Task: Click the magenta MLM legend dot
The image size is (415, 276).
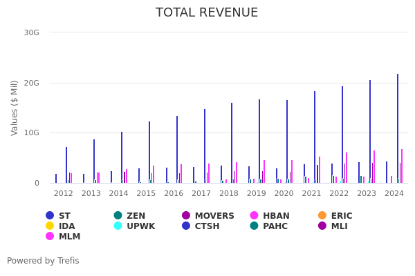Action: pyautogui.click(x=50, y=237)
